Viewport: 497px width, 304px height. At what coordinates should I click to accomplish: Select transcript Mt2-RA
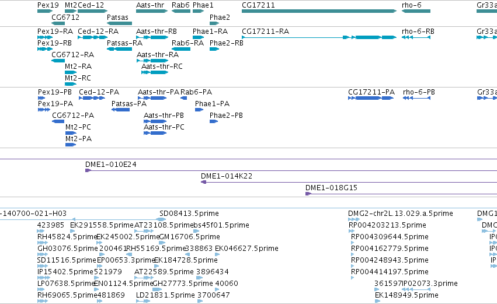click(78, 67)
